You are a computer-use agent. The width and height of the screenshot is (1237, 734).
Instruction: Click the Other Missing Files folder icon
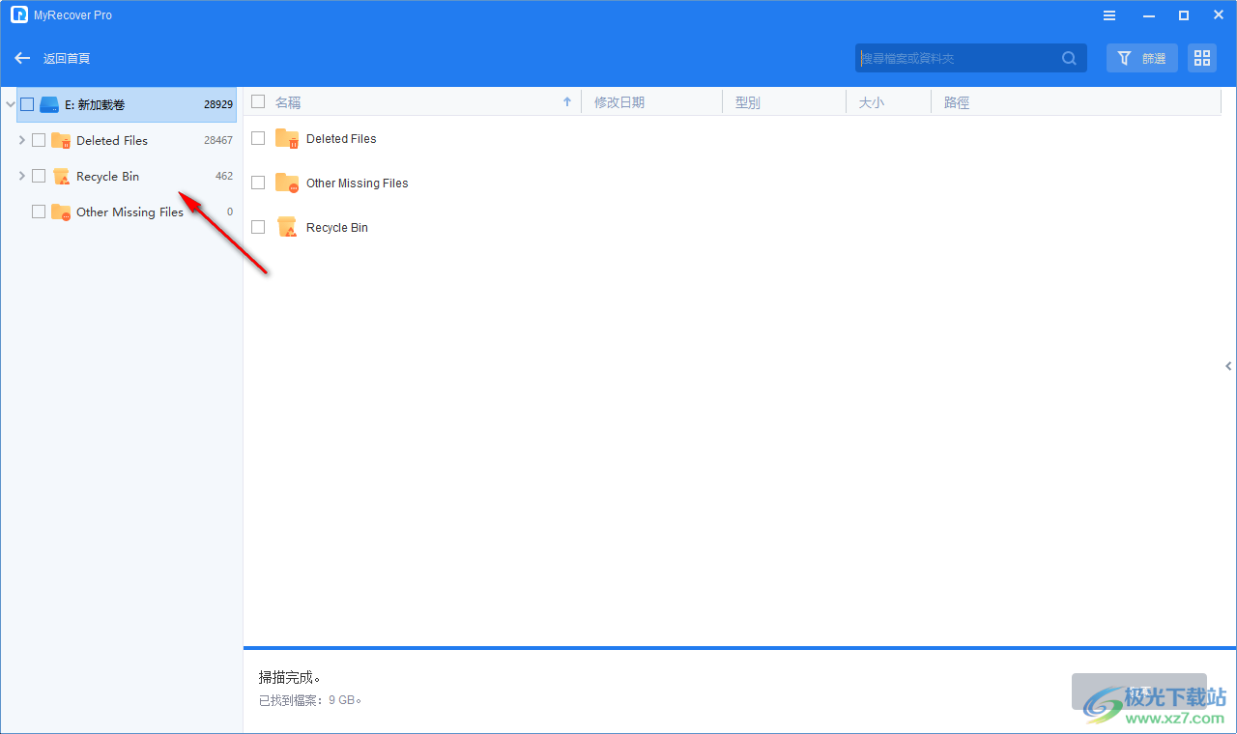286,183
